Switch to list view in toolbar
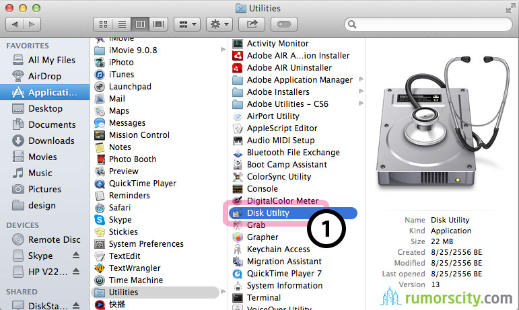Viewport: 519px width, 310px height. 122,24
